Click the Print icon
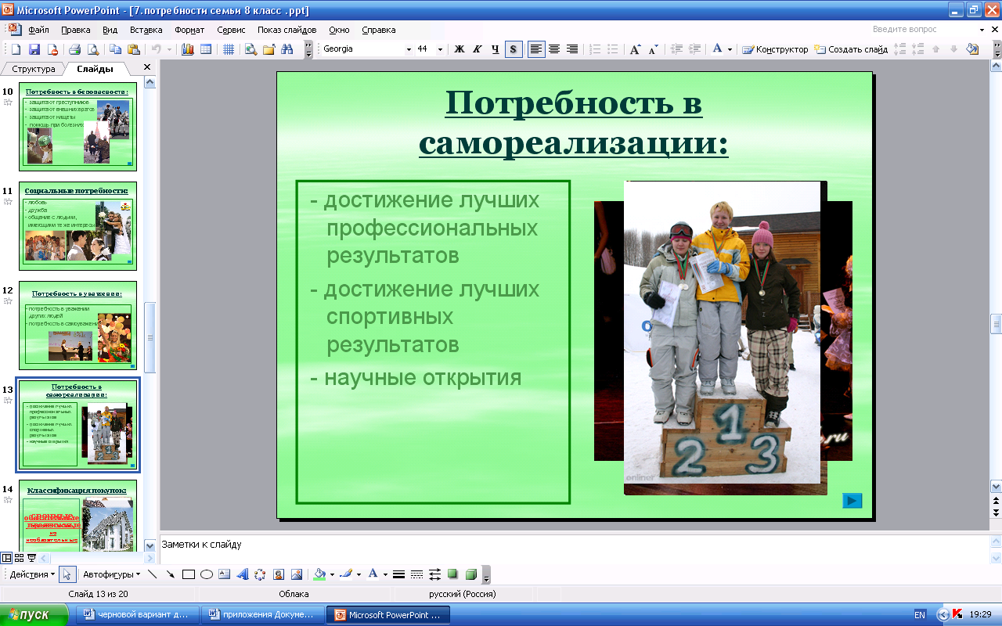 [x=75, y=49]
